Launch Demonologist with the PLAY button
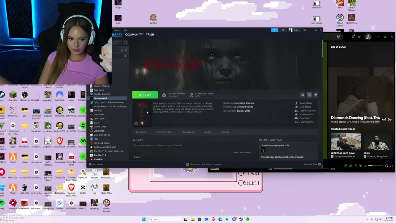The width and height of the screenshot is (396, 223). (x=145, y=95)
